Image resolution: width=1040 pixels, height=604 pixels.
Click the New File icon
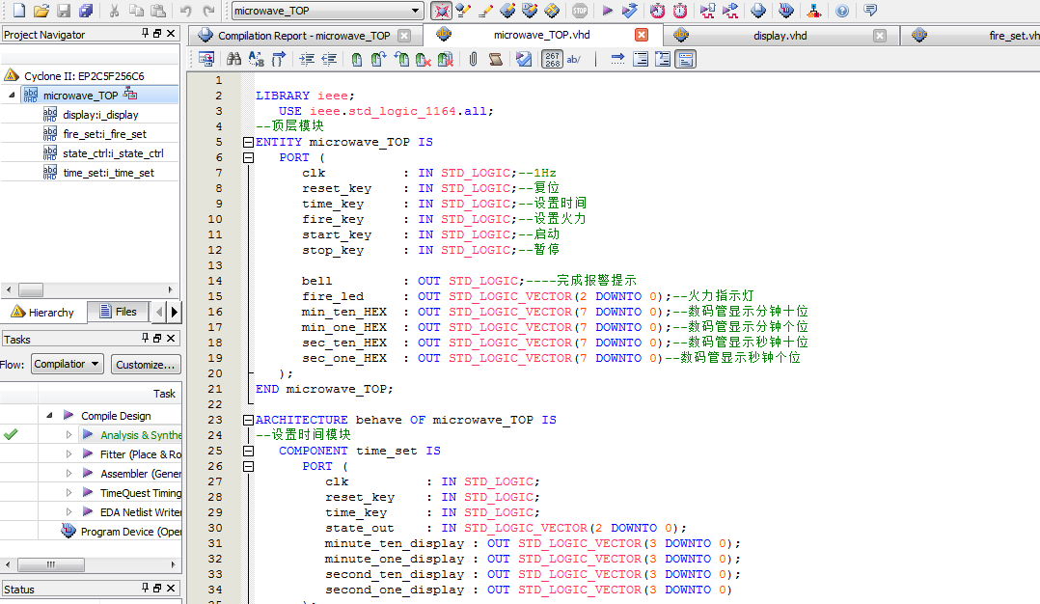click(18, 11)
